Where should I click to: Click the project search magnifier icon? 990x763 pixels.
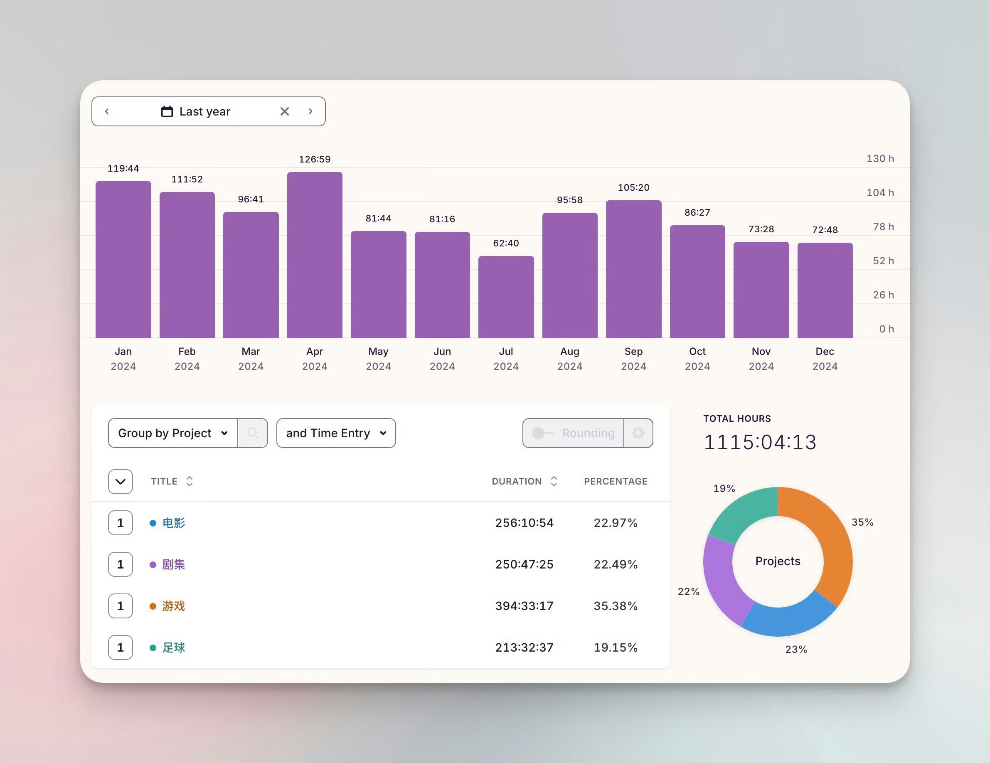[253, 433]
